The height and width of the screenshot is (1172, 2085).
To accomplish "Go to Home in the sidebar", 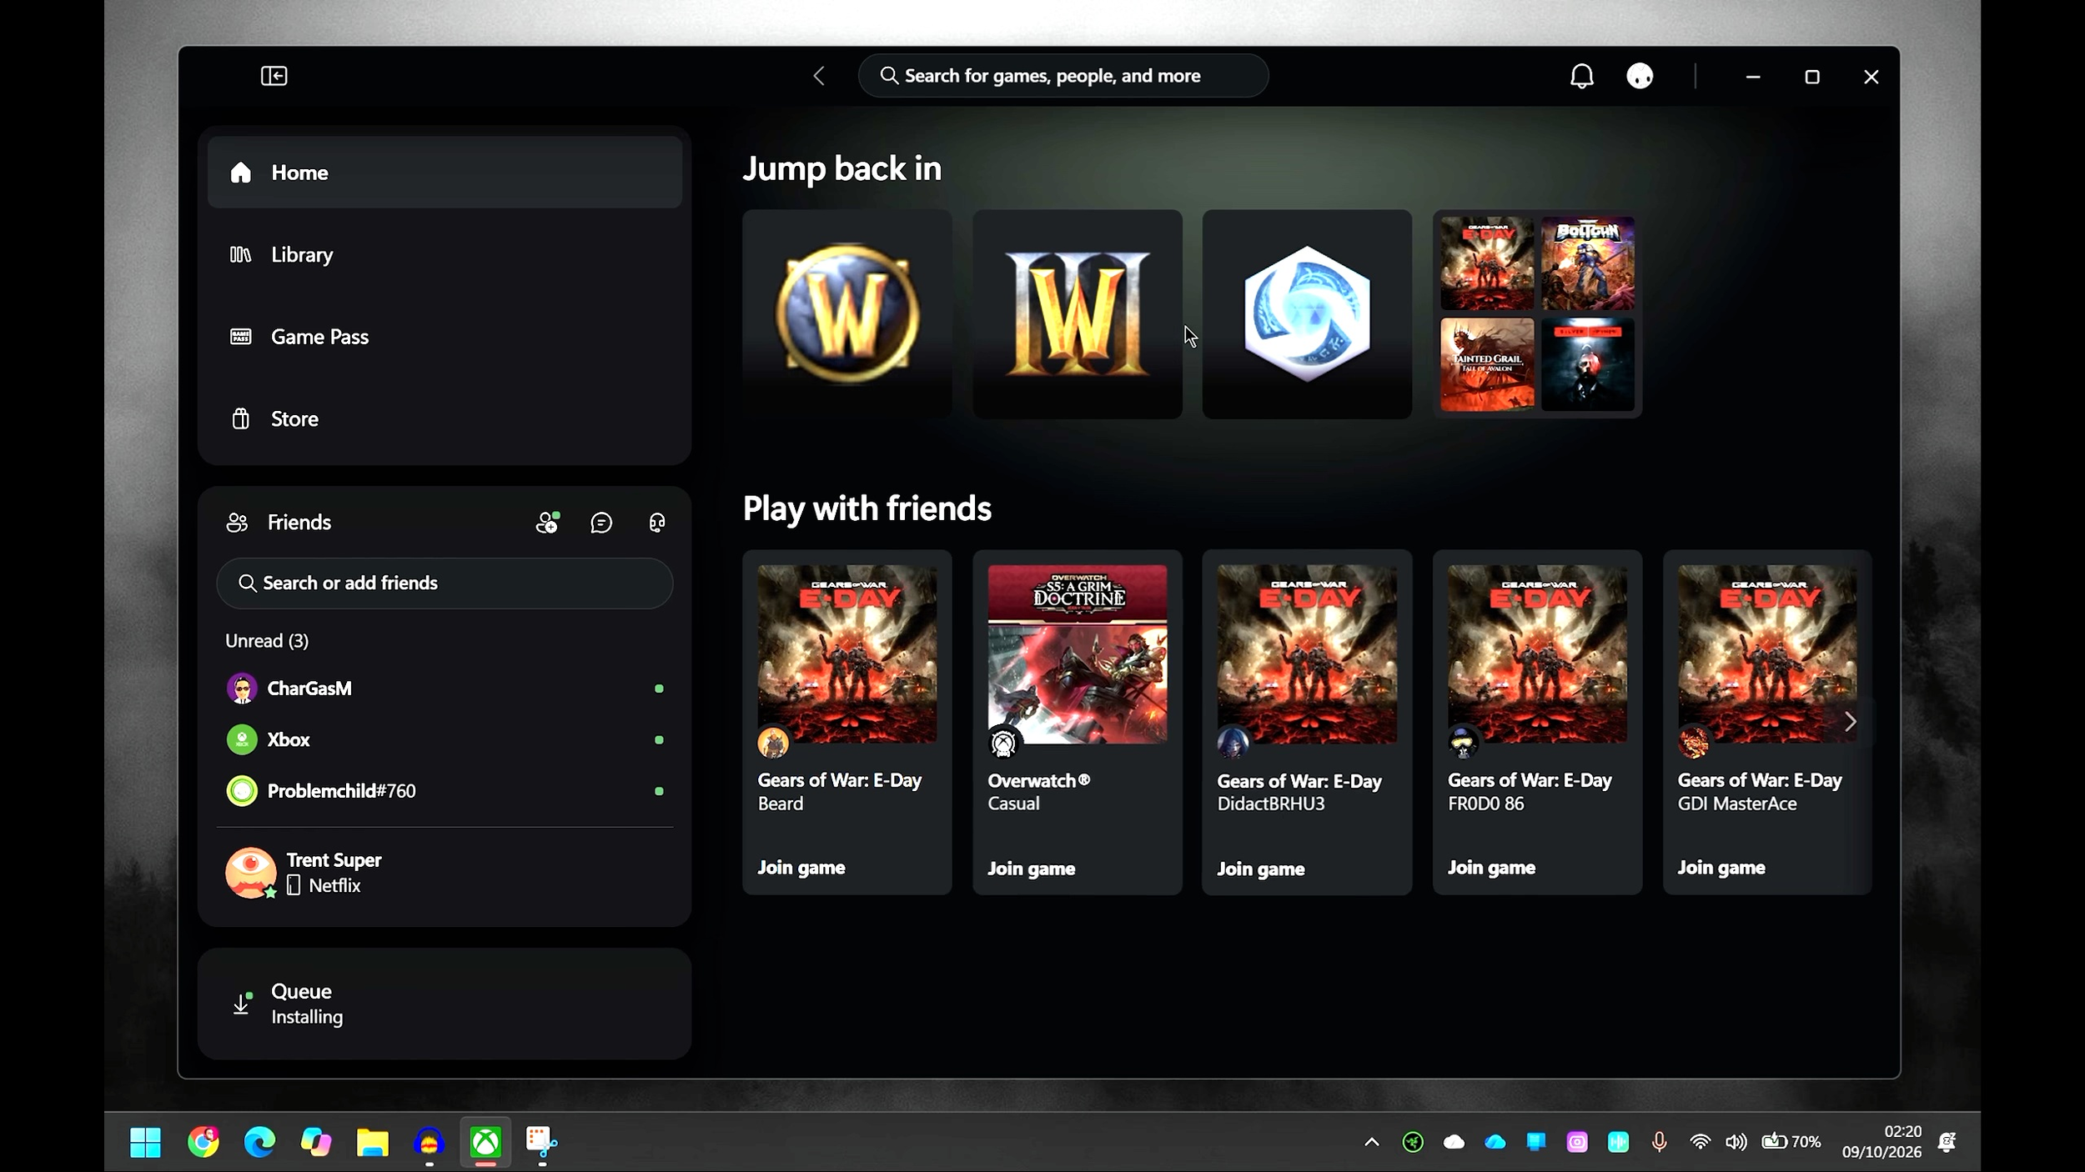I will pyautogui.click(x=445, y=173).
